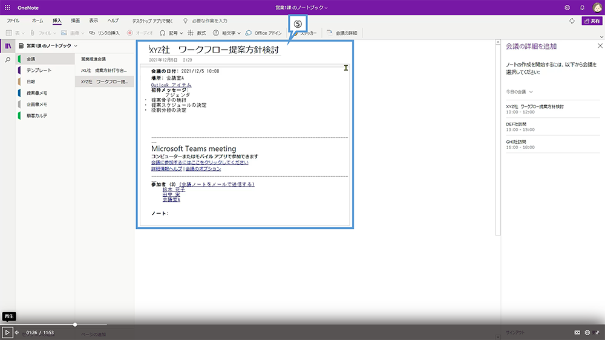Open the ヘルプ tab
The width and height of the screenshot is (605, 340).
[x=113, y=21]
